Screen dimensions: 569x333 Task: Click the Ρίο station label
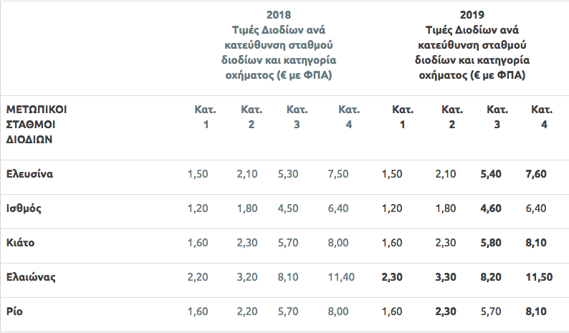(14, 312)
